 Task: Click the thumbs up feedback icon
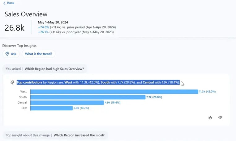pos(210,118)
